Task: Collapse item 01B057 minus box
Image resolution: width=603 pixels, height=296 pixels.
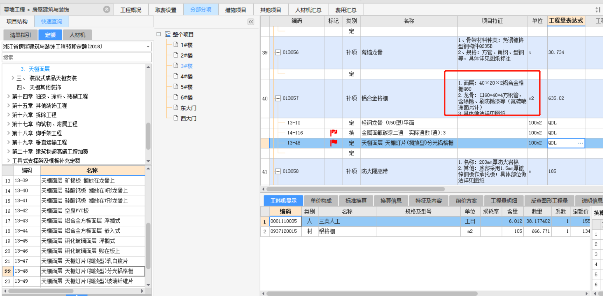Action: tap(278, 98)
